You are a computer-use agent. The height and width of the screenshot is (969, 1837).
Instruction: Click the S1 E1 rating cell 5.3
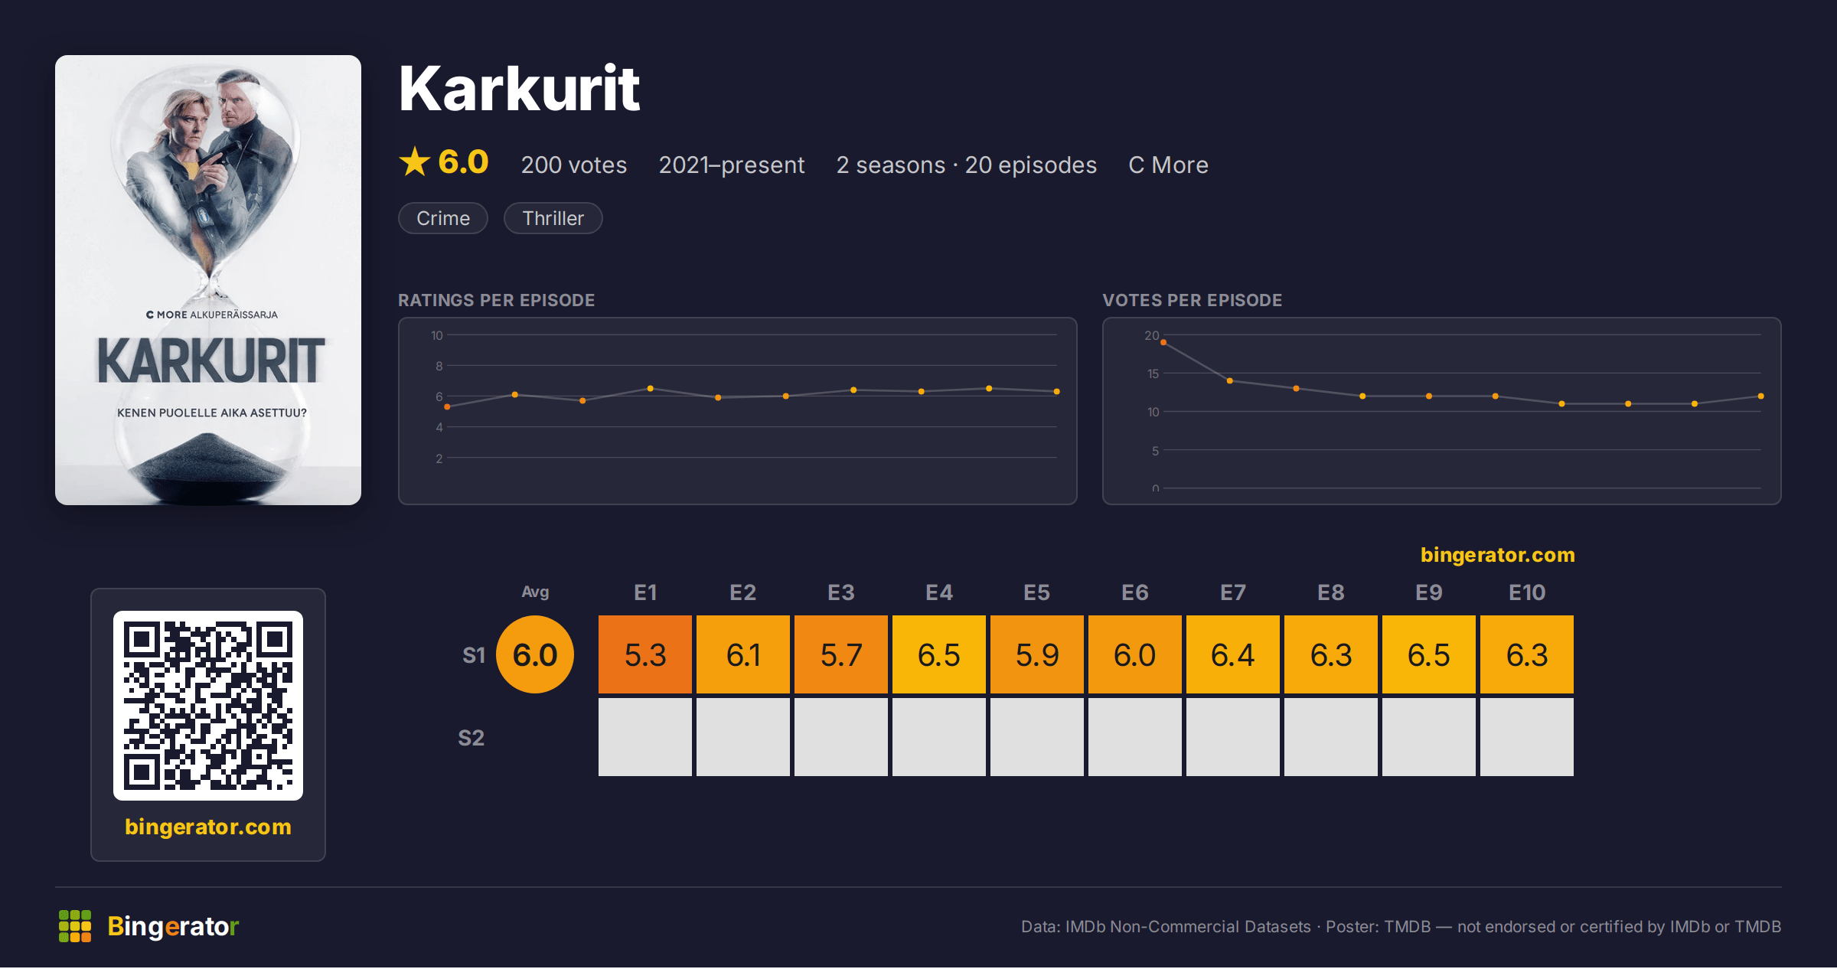point(645,654)
